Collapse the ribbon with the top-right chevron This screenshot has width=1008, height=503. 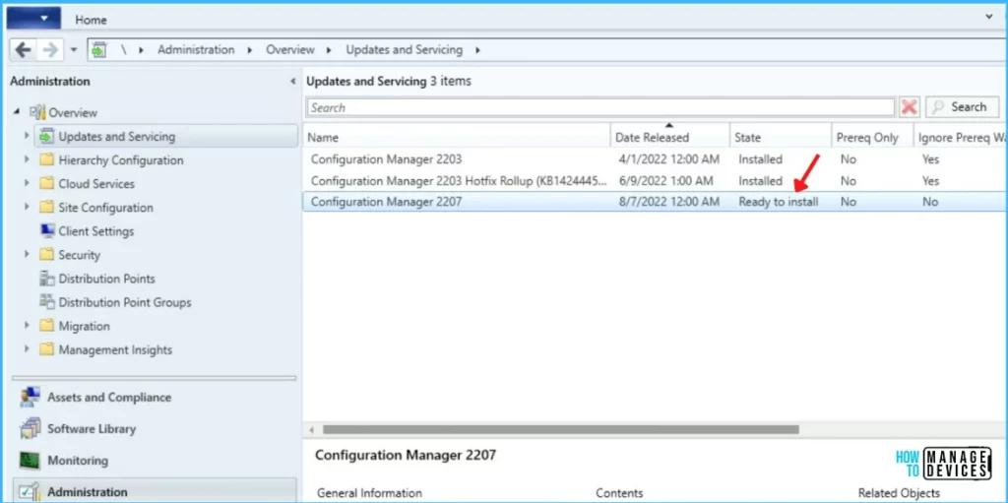989,16
